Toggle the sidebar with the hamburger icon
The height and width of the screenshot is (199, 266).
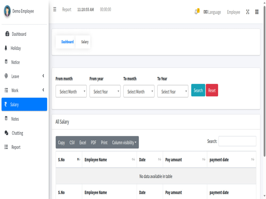[55, 9]
